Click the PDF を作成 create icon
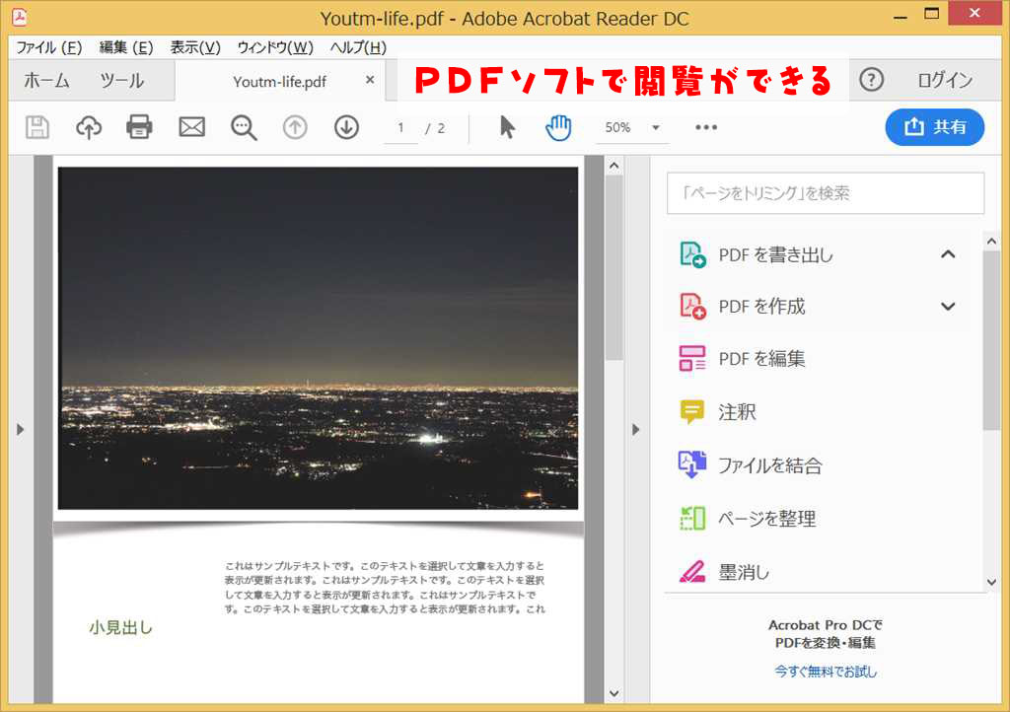The width and height of the screenshot is (1010, 712). click(x=693, y=307)
